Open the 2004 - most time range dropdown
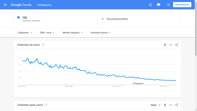 click(x=47, y=33)
